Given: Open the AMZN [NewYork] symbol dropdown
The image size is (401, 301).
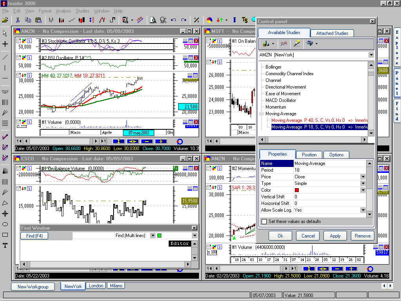Looking at the screenshot, I should (x=371, y=55).
